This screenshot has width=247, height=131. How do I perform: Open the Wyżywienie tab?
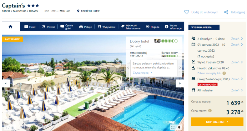click(x=107, y=27)
